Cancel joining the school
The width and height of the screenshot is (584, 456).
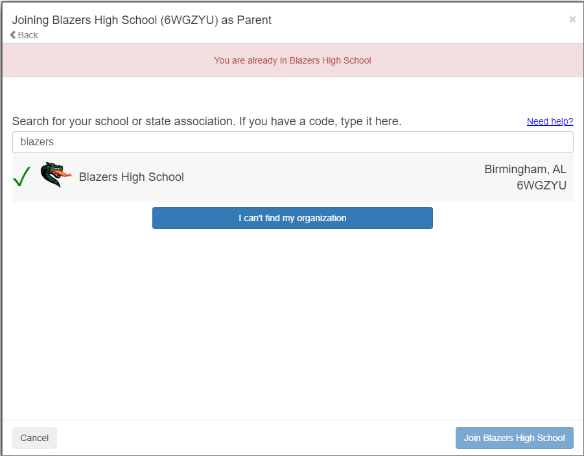pos(34,438)
